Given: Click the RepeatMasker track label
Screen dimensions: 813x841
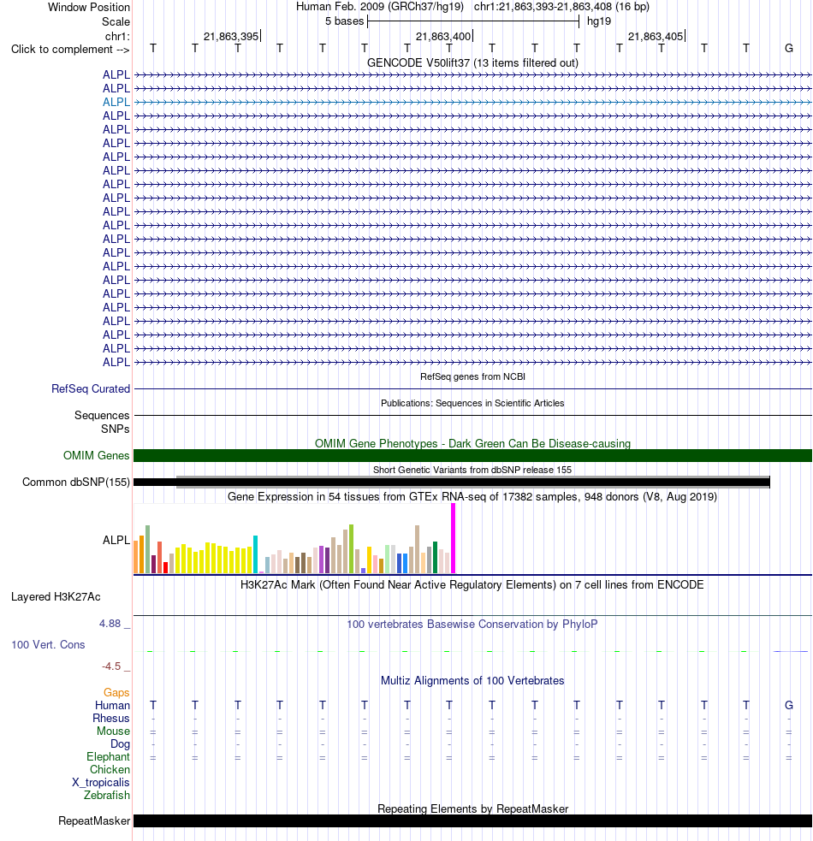Looking at the screenshot, I should point(94,821).
